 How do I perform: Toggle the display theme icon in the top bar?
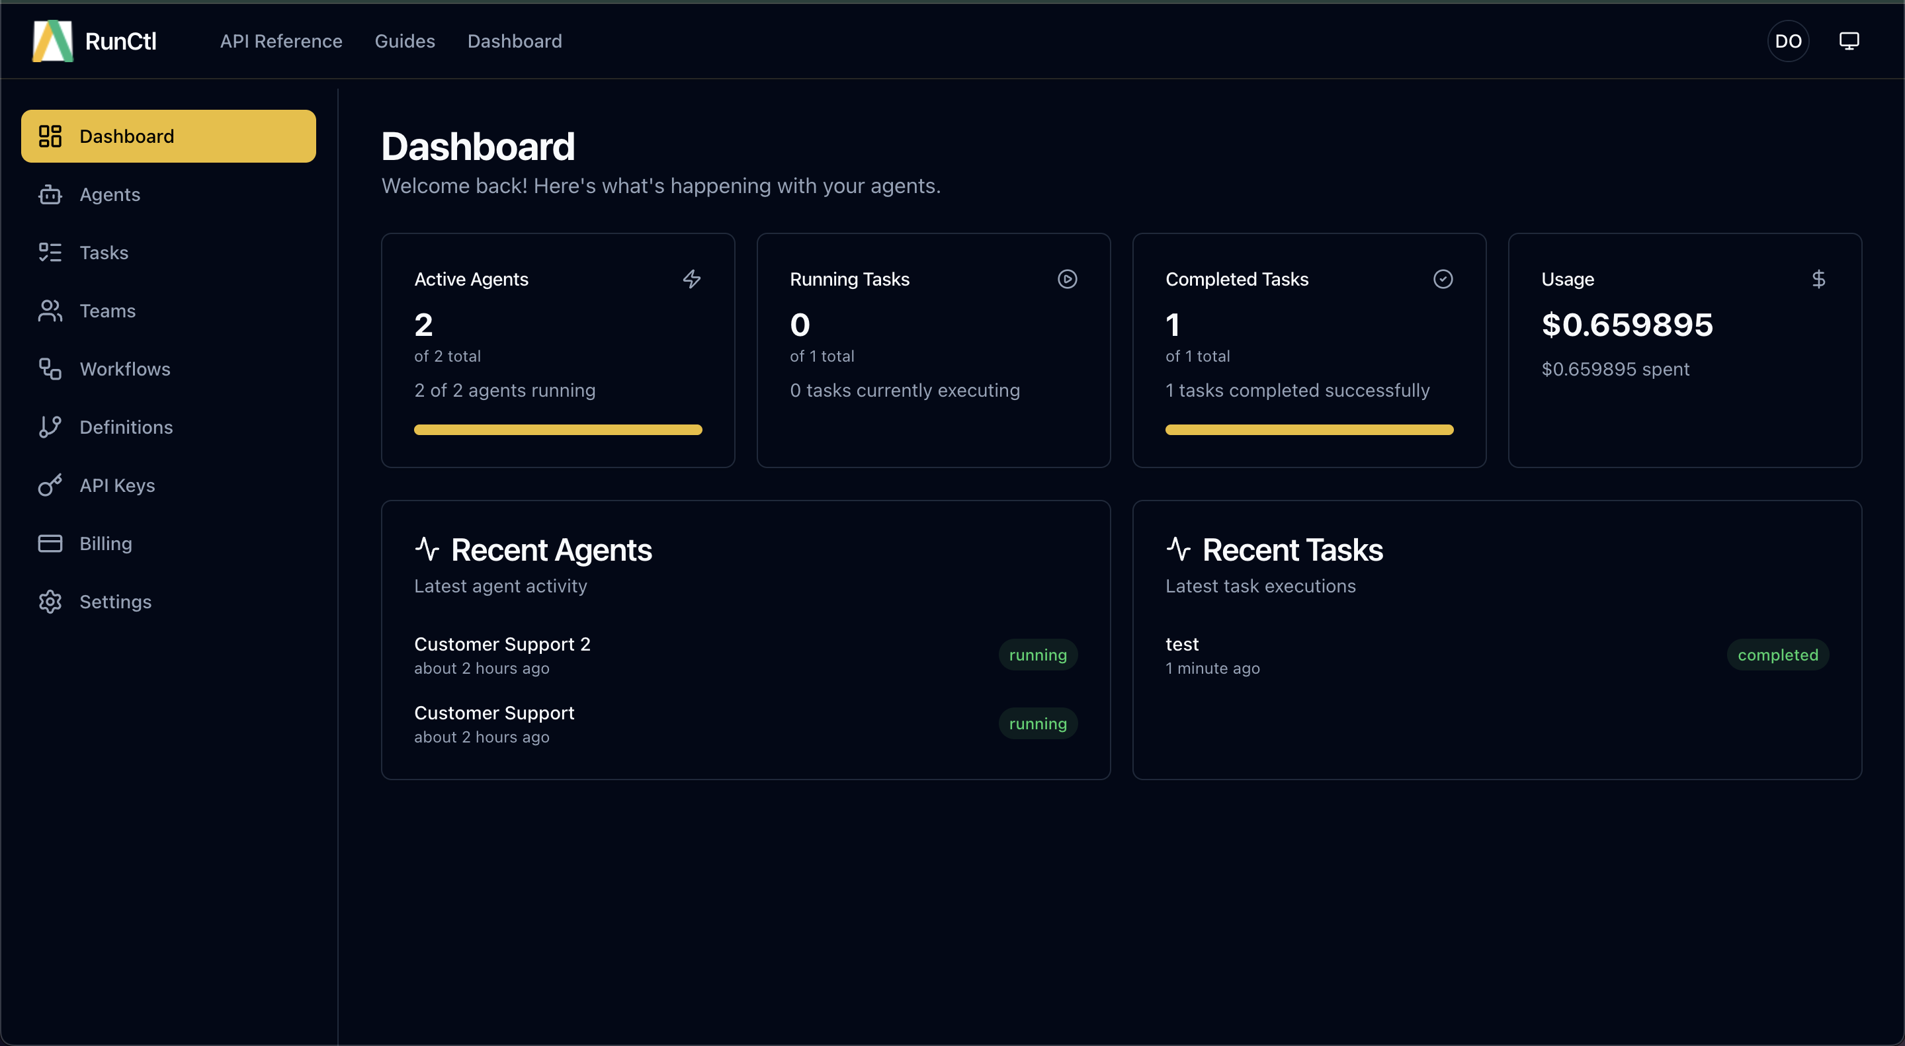[1849, 40]
